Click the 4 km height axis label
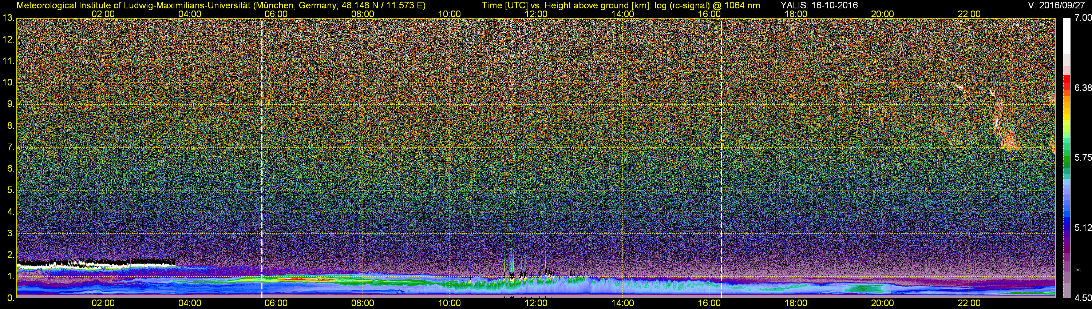Screen dimensions: 1092x309 [x=11, y=212]
